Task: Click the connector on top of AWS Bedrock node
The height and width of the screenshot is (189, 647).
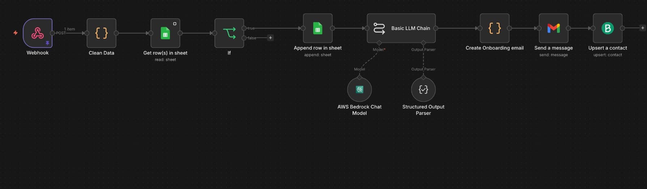Action: click(x=359, y=77)
